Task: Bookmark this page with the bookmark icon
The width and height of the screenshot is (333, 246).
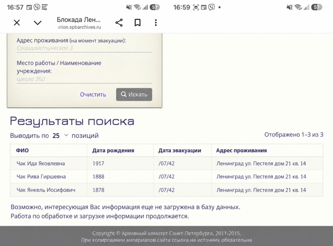Action: [137, 23]
